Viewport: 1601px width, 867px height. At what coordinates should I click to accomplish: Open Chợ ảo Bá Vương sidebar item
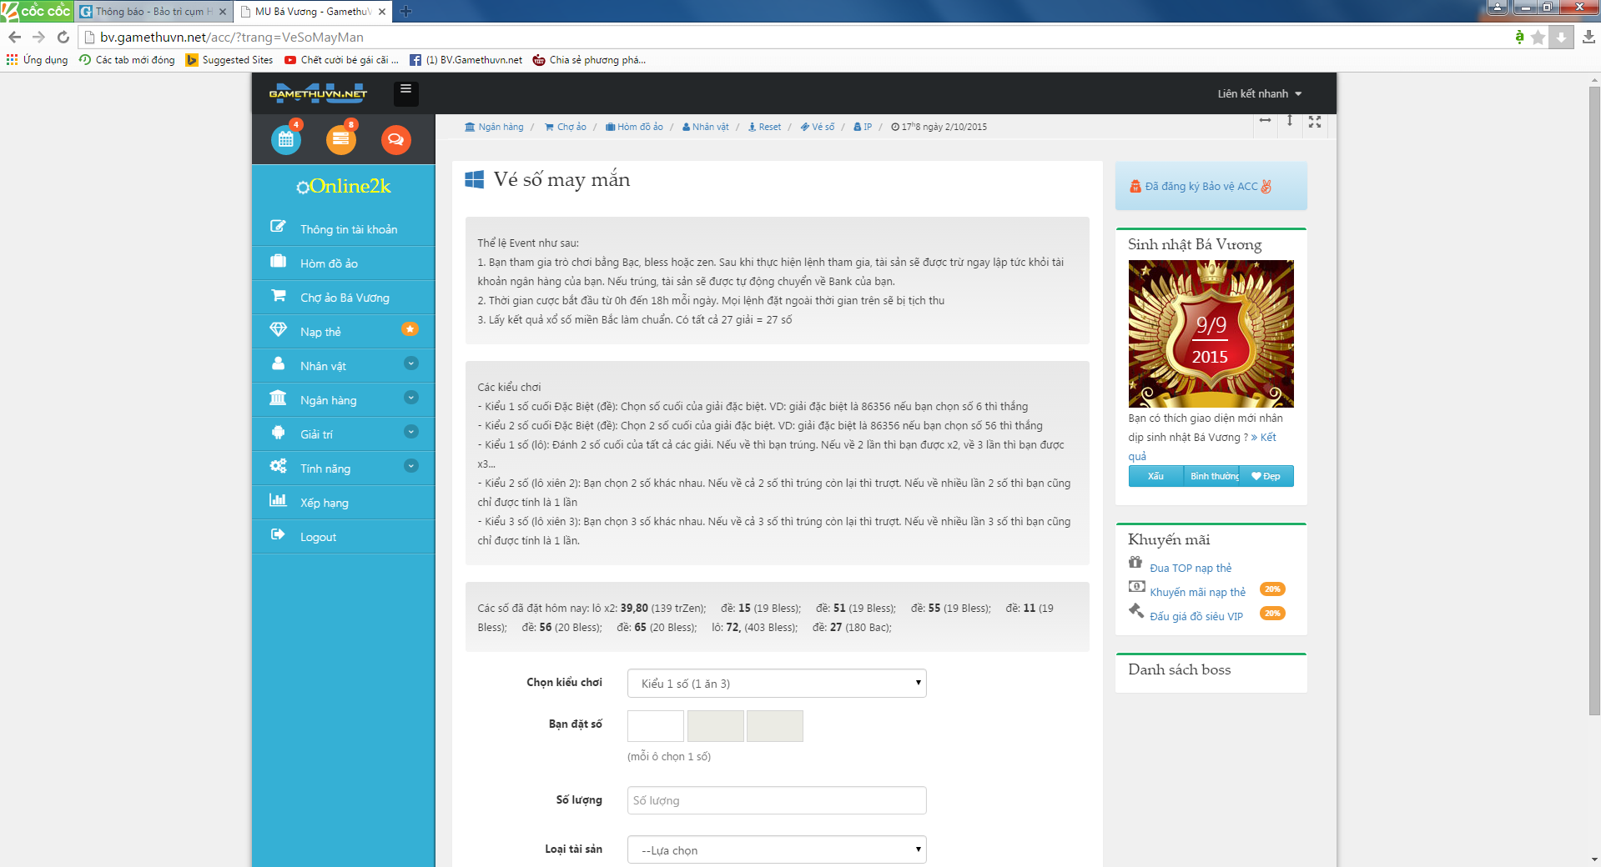(x=343, y=298)
